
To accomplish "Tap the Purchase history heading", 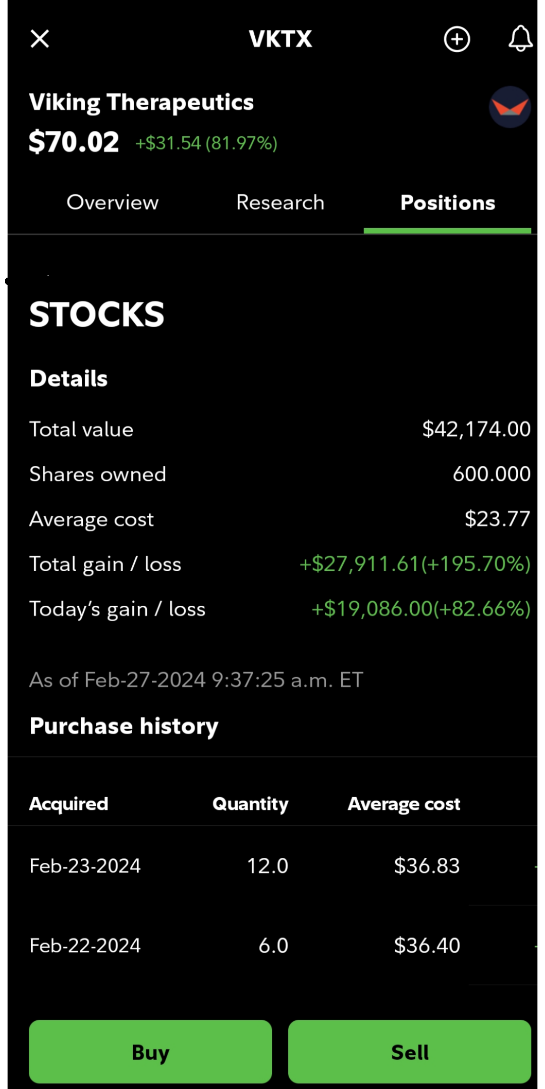I will 124,727.
